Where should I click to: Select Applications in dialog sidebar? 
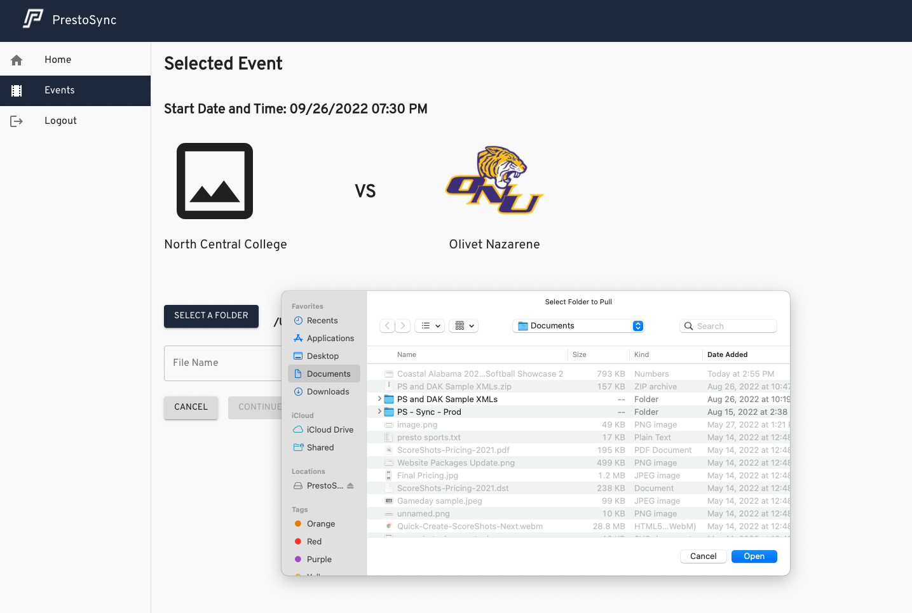point(324,339)
